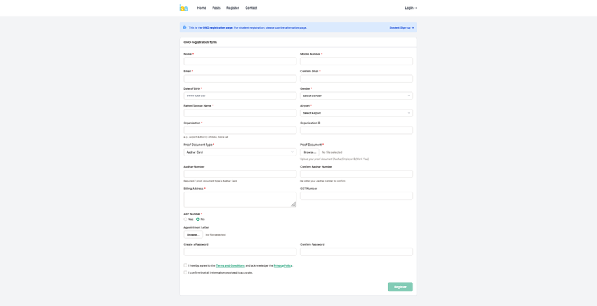Expand the Select Airport dropdown

pyautogui.click(x=356, y=113)
